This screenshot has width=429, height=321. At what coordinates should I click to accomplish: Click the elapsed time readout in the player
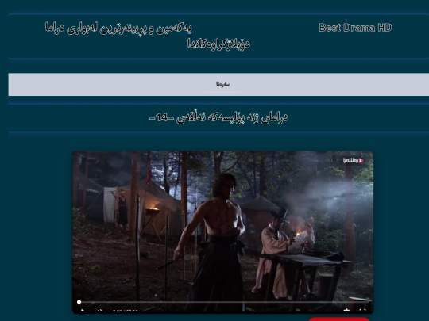[x=125, y=311]
